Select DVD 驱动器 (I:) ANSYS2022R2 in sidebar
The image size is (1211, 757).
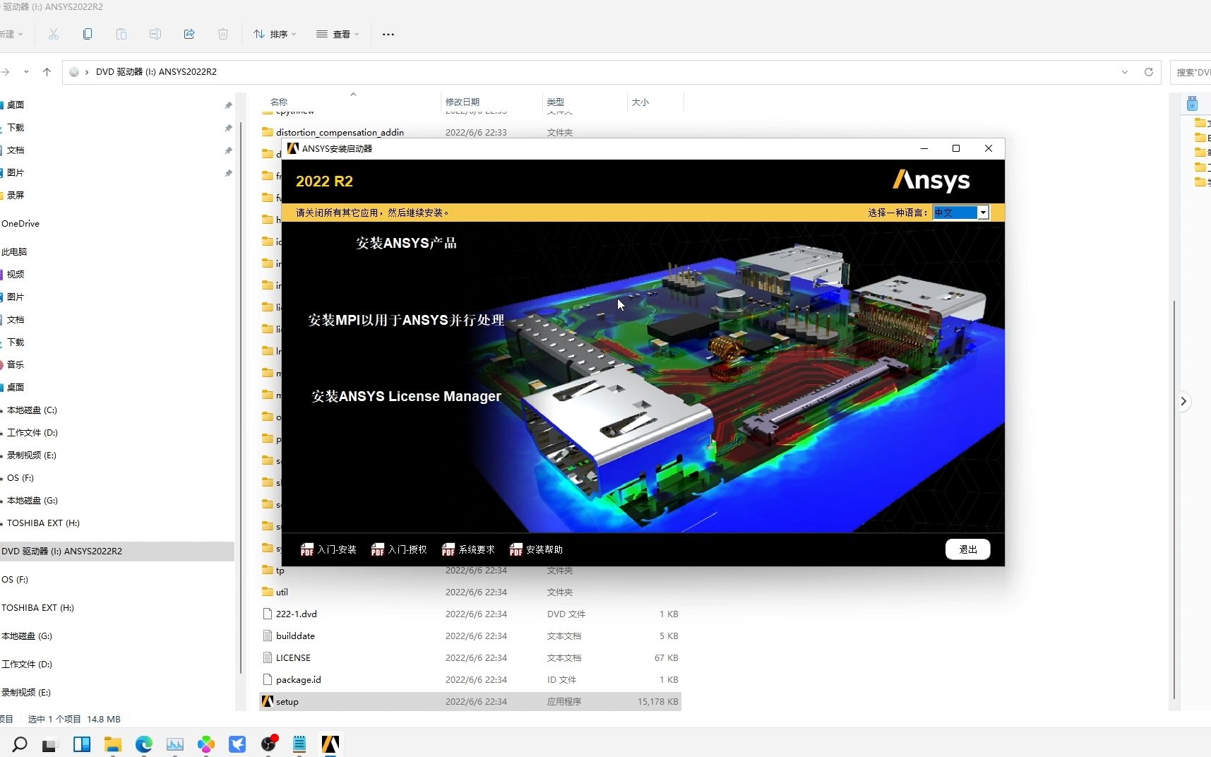(117, 551)
